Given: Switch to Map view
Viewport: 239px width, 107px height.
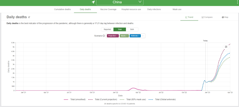Looking at the screenshot, I should pos(225,17).
